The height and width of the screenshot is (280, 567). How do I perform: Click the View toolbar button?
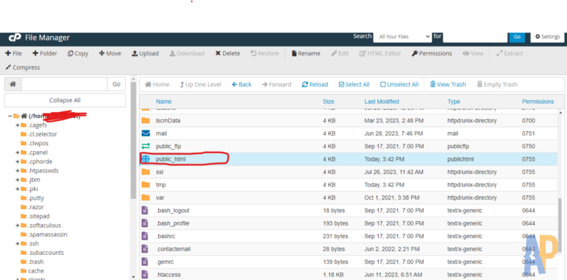[473, 53]
